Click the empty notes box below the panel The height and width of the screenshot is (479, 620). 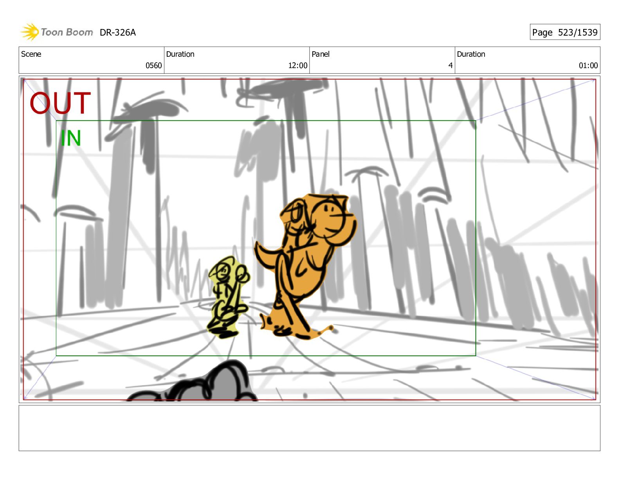(x=309, y=428)
